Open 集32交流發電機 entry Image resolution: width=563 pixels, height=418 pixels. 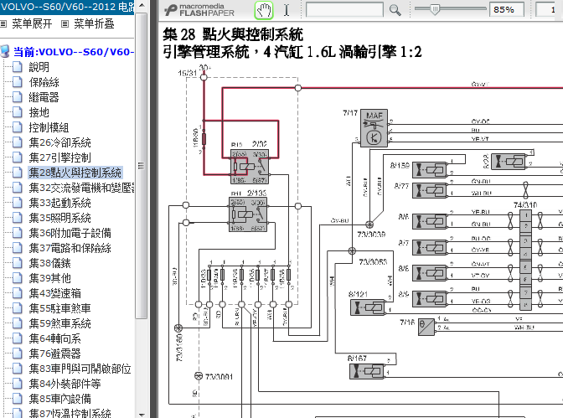(81, 188)
